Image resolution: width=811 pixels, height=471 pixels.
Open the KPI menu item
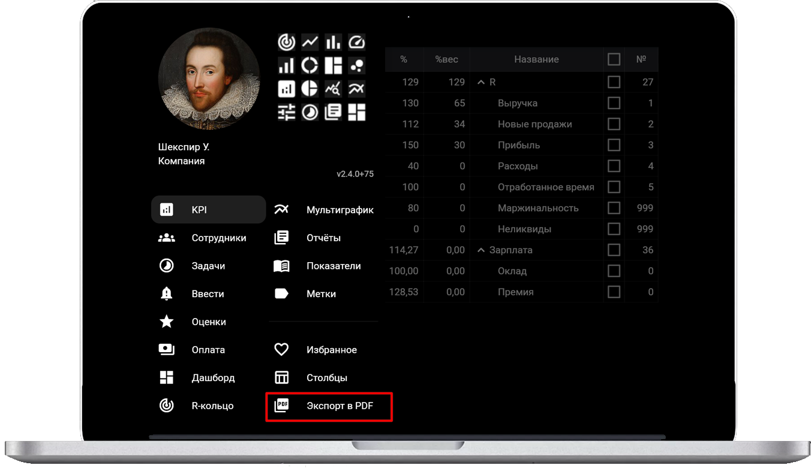(x=208, y=210)
